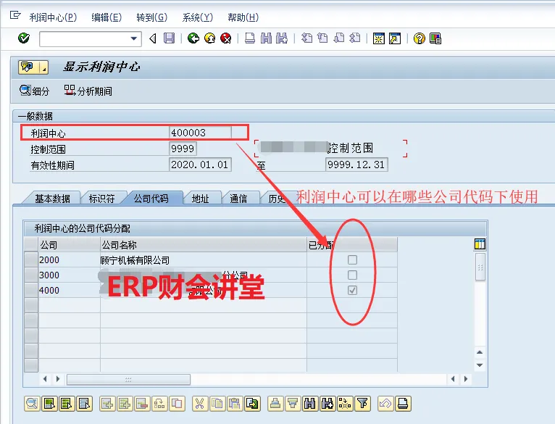The width and height of the screenshot is (555, 424).
Task: Open the 系统(Y) menu
Action: [x=198, y=17]
